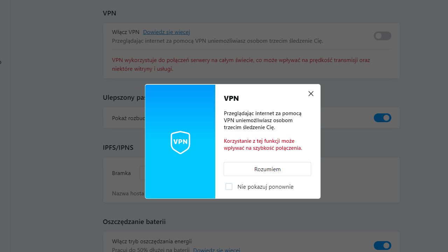
Task: Click the VPN section heading
Action: (x=110, y=13)
